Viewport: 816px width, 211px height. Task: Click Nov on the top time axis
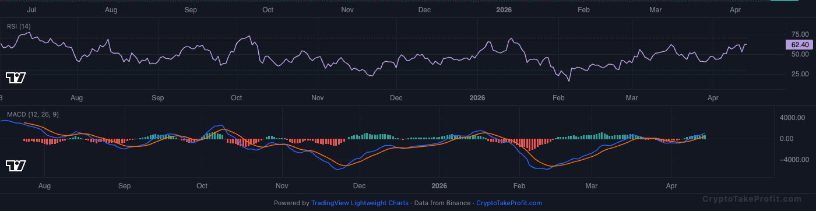coord(347,10)
